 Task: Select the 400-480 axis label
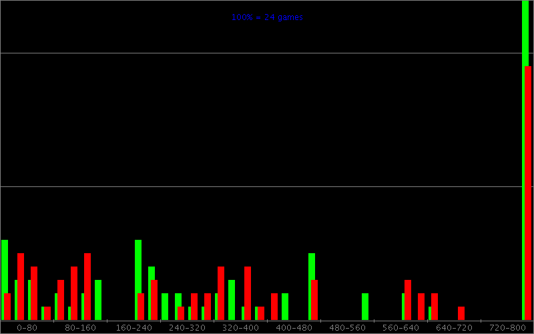coord(294,328)
